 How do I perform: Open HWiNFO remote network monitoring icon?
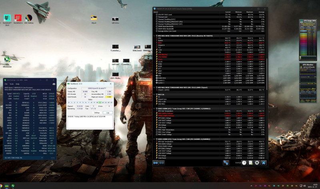pyautogui.click(x=226, y=163)
